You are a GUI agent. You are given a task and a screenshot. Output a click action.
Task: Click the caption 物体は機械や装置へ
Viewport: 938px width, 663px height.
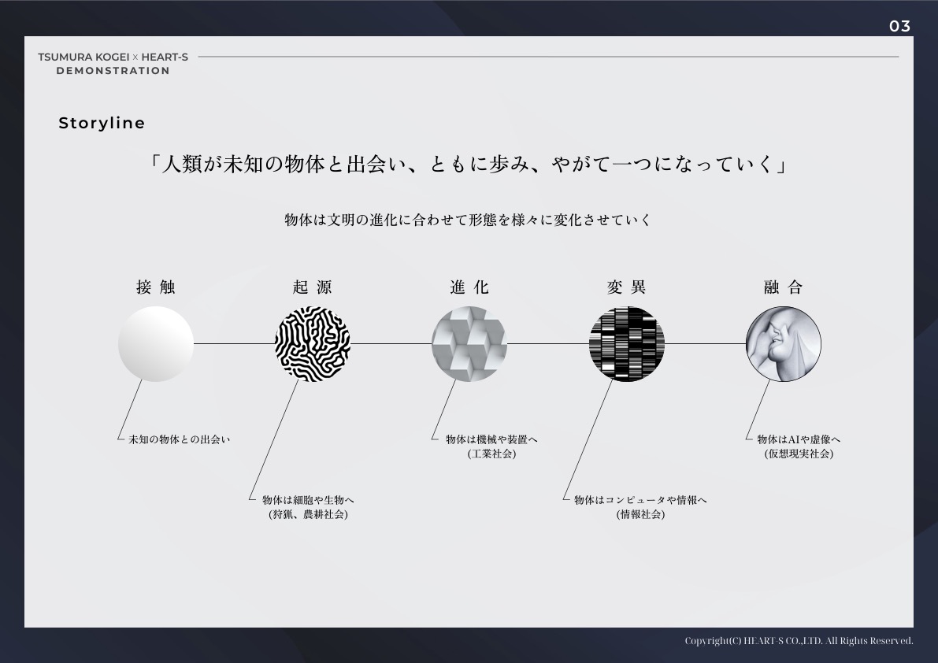tap(491, 439)
